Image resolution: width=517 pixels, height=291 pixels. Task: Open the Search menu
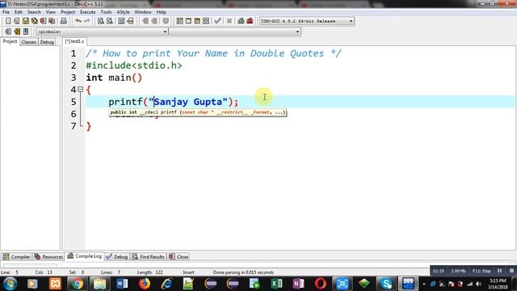pyautogui.click(x=34, y=12)
